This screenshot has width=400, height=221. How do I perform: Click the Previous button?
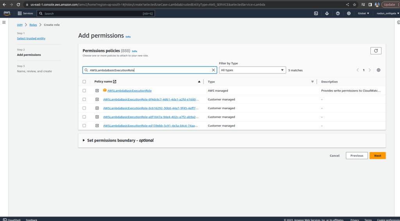(x=357, y=156)
